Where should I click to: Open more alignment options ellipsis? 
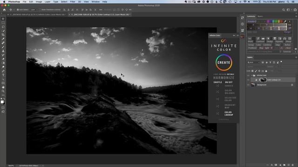click(x=101, y=10)
